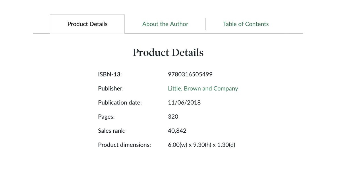Select the page count 320
Viewport: 341px width, 172px height.
[173, 117]
